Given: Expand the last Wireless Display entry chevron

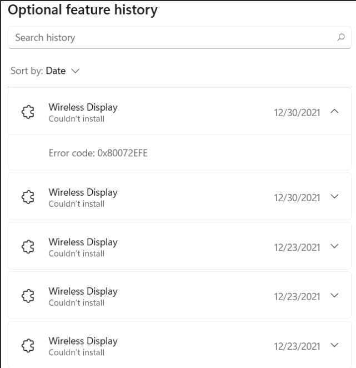Looking at the screenshot, I should click(x=334, y=346).
